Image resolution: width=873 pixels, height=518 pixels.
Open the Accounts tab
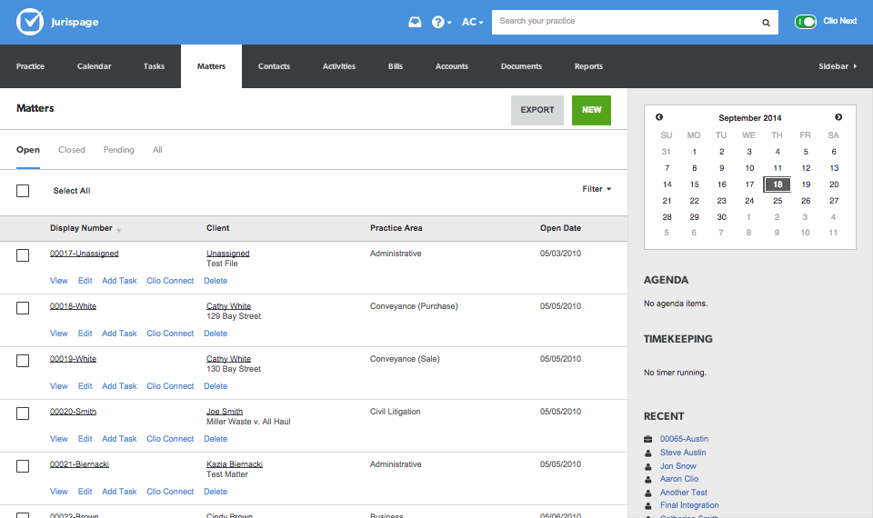coord(452,66)
